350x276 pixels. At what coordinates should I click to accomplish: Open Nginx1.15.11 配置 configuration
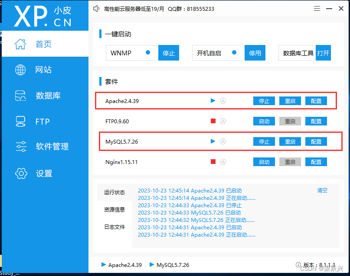[x=316, y=162]
